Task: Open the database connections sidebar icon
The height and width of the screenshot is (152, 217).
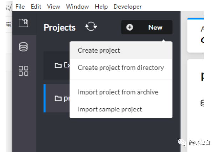Action: [x=23, y=47]
